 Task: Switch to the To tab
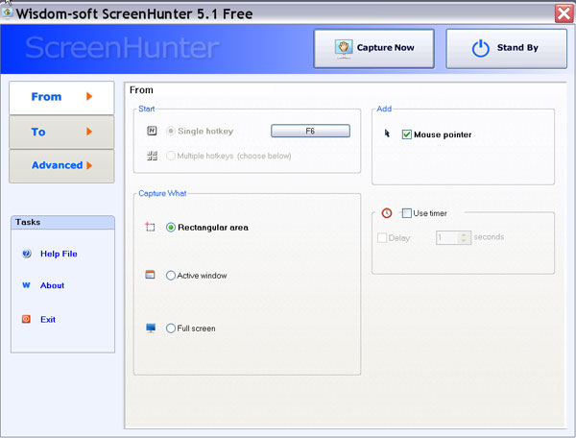[x=61, y=132]
